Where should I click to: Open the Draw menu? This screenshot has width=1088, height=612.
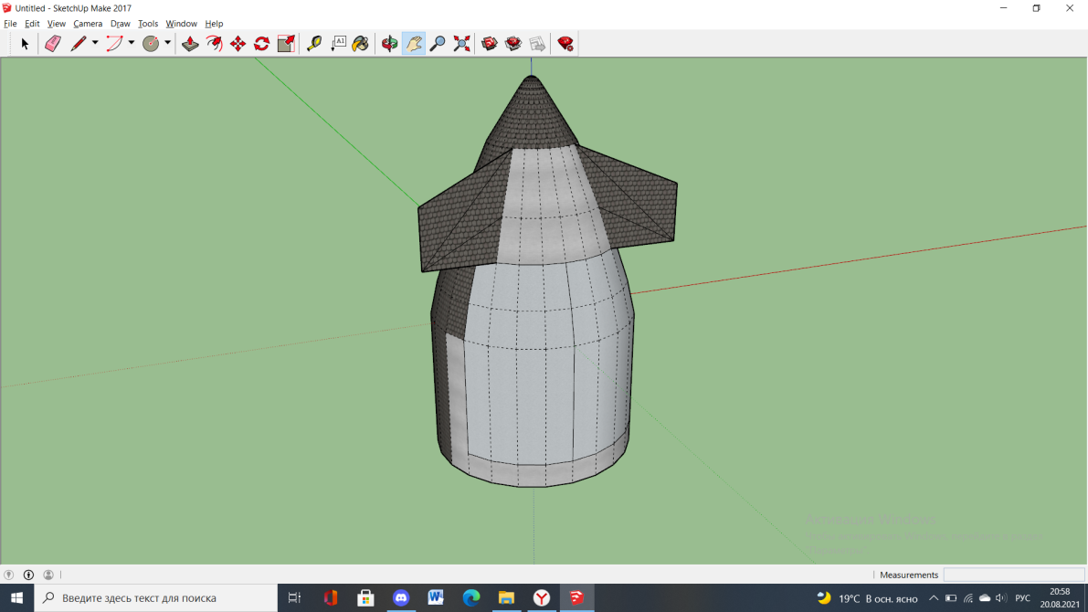(120, 24)
